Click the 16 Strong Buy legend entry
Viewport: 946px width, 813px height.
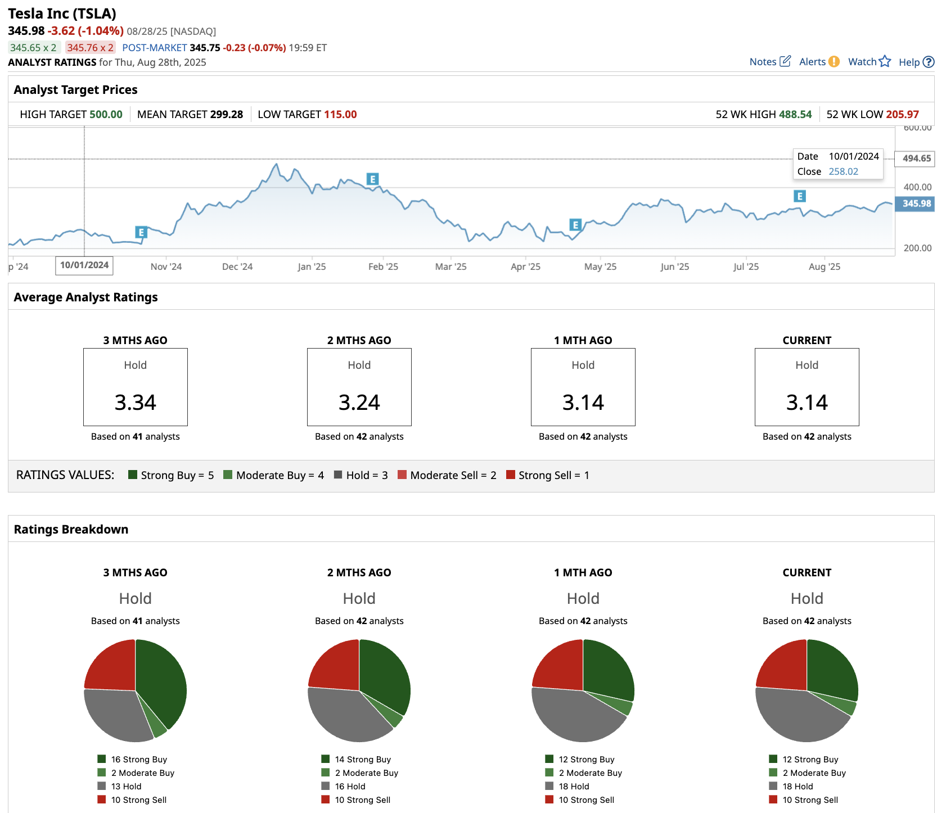pos(133,759)
